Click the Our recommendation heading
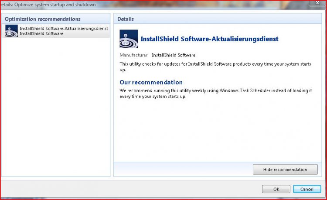Image resolution: width=327 pixels, height=200 pixels. 151,82
